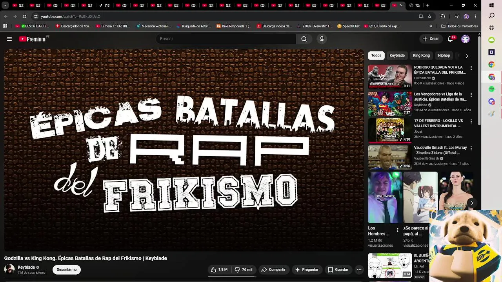Open Todos los marcadores folder

(459, 26)
